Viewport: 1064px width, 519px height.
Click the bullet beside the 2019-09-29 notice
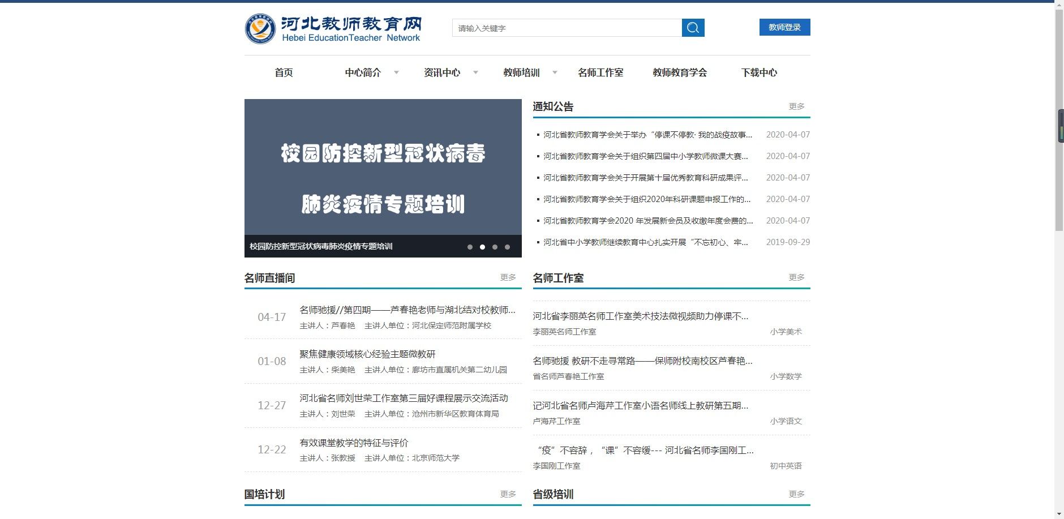click(x=538, y=242)
